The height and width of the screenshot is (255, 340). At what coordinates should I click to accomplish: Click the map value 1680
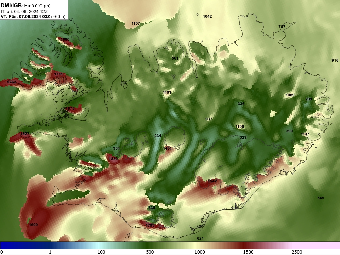[x=65, y=39]
